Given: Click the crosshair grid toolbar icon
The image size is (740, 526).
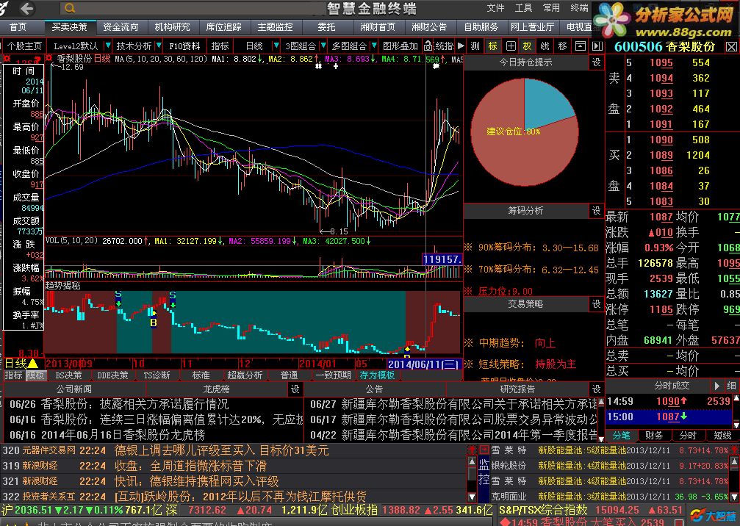Looking at the screenshot, I should [511, 46].
